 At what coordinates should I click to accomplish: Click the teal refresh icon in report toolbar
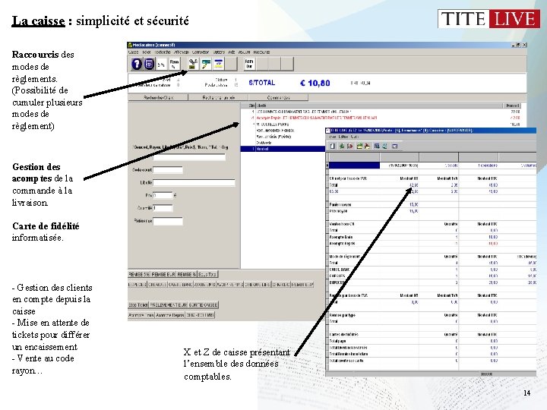(x=384, y=147)
